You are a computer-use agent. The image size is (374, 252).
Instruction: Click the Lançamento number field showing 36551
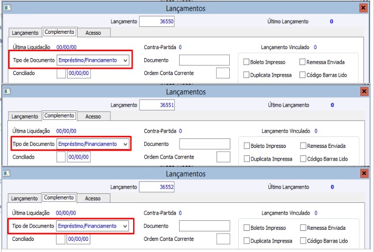[x=157, y=105]
